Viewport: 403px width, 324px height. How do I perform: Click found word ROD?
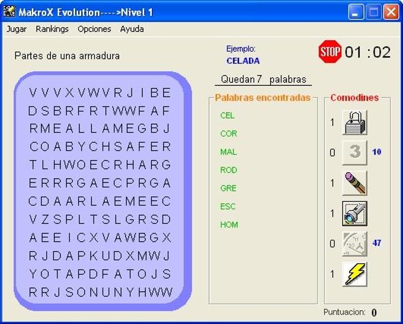(x=229, y=170)
